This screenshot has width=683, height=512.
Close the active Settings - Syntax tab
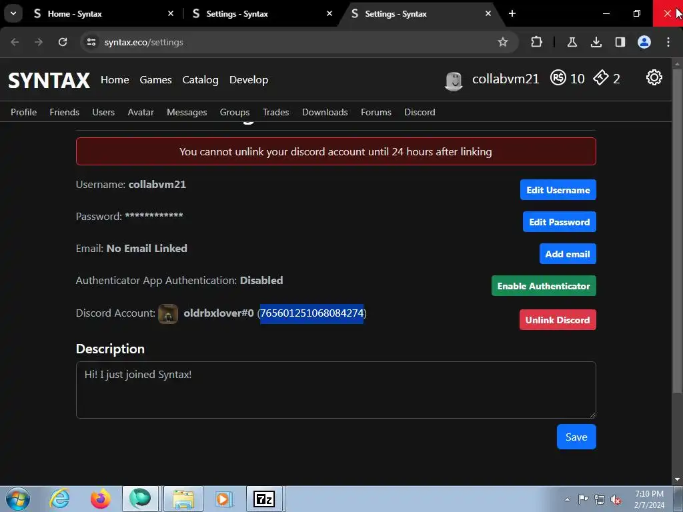[488, 14]
